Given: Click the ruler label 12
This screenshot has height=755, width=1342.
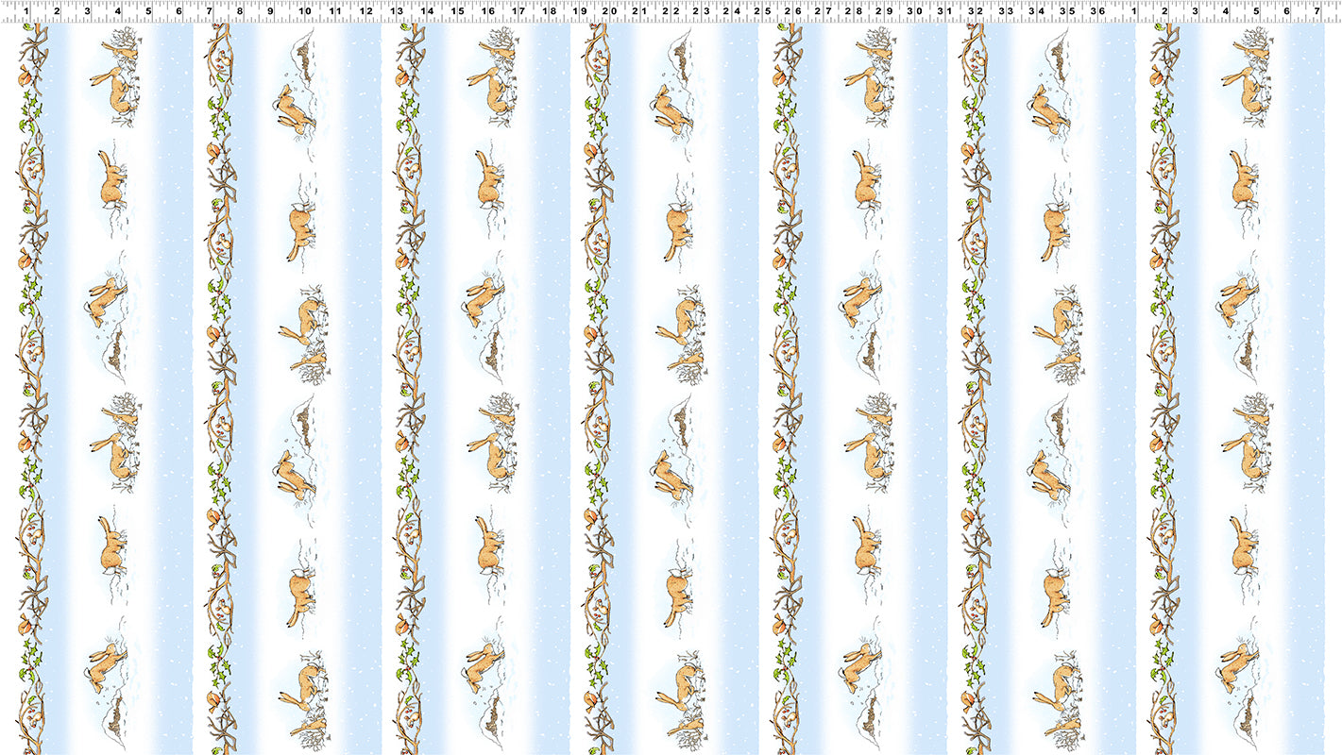Looking at the screenshot, I should (366, 11).
